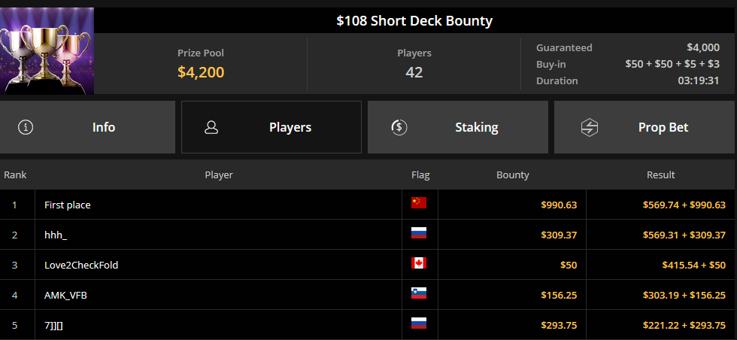This screenshot has width=737, height=340.
Task: Switch to the Staking tab
Action: tap(458, 127)
